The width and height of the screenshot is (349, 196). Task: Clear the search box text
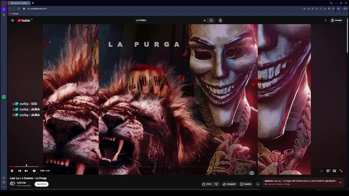click(204, 20)
